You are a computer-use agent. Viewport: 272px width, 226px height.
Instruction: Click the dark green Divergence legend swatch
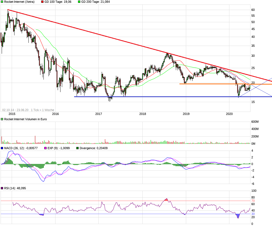click(x=77, y=148)
